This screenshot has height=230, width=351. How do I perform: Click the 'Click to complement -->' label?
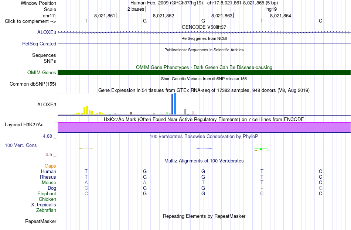coord(30,21)
